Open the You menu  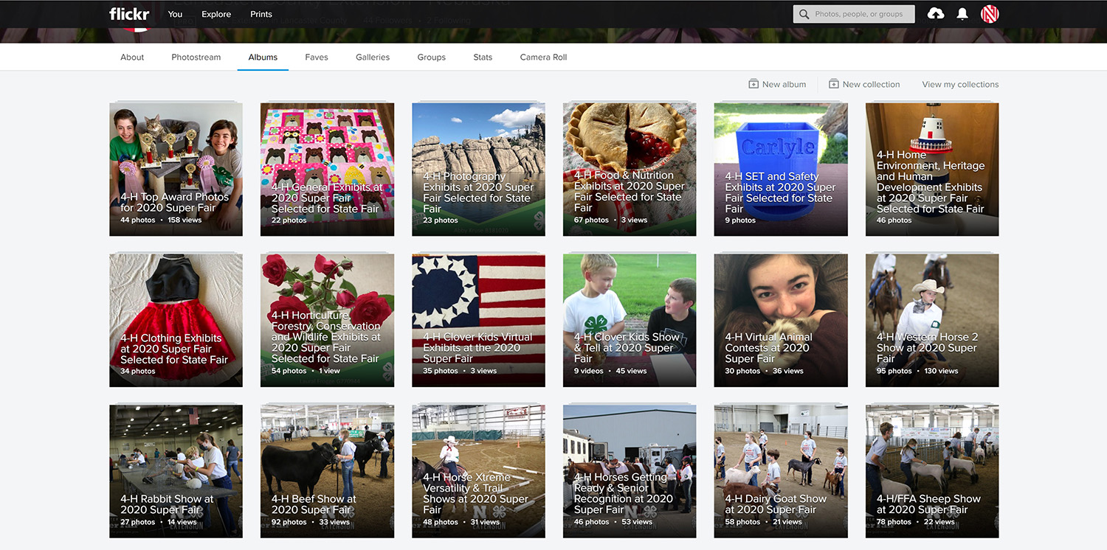pos(175,14)
